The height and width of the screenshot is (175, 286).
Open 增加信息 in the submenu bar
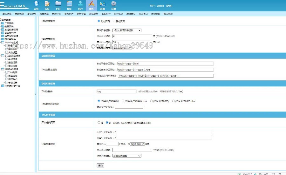(x=7, y=14)
